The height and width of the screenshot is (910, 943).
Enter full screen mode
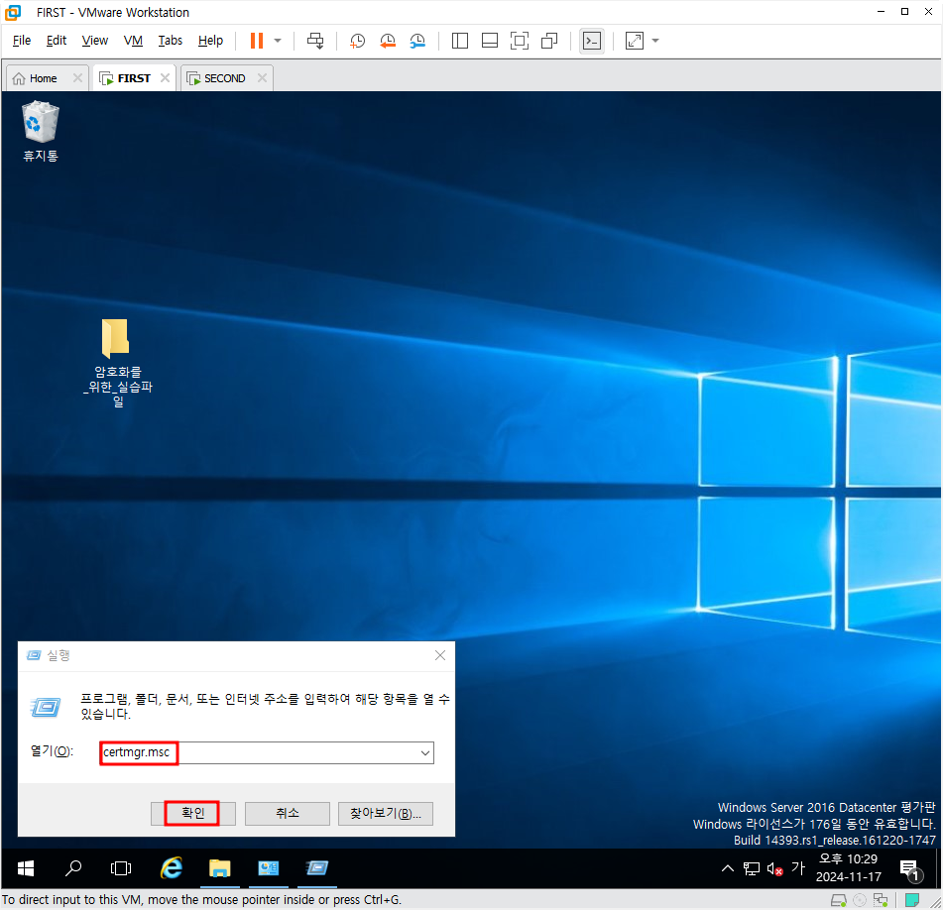(519, 41)
